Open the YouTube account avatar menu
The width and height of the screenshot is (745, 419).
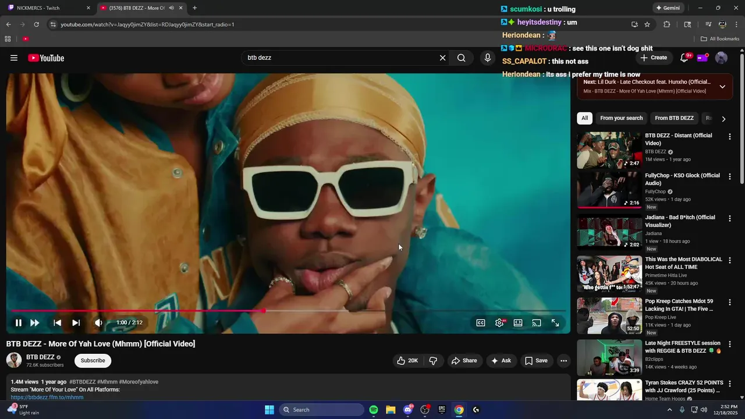pyautogui.click(x=721, y=58)
